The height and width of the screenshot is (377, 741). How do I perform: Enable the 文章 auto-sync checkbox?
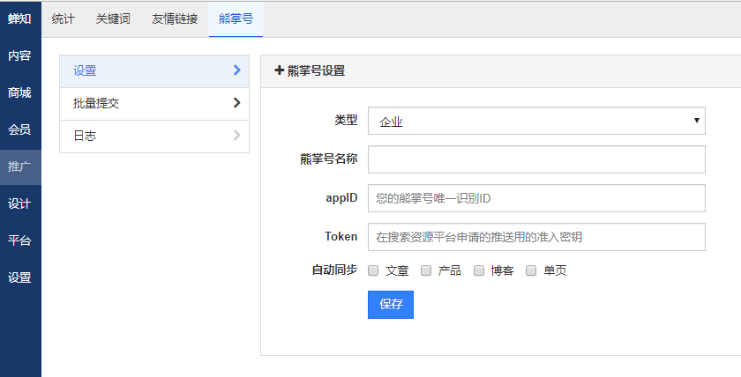(373, 270)
